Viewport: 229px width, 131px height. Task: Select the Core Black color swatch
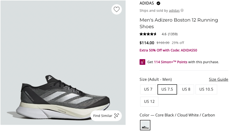click(145, 125)
